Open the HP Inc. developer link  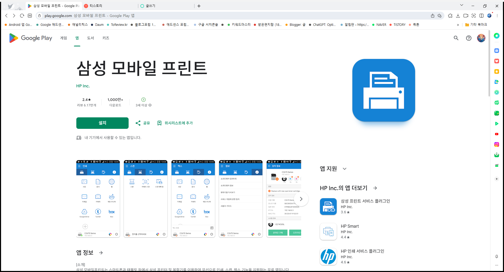pyautogui.click(x=83, y=86)
